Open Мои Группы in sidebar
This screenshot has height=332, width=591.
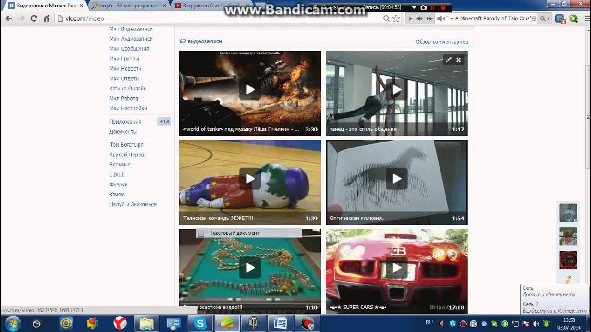[x=124, y=59]
